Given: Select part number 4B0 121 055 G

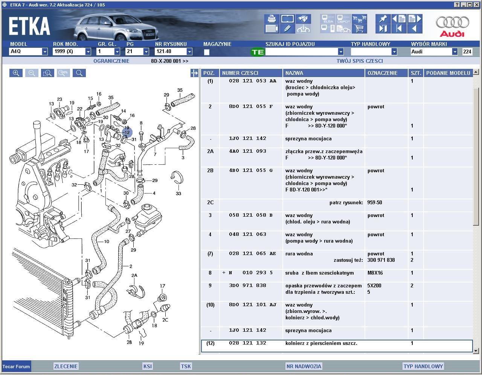Looking at the screenshot, I should point(251,170).
